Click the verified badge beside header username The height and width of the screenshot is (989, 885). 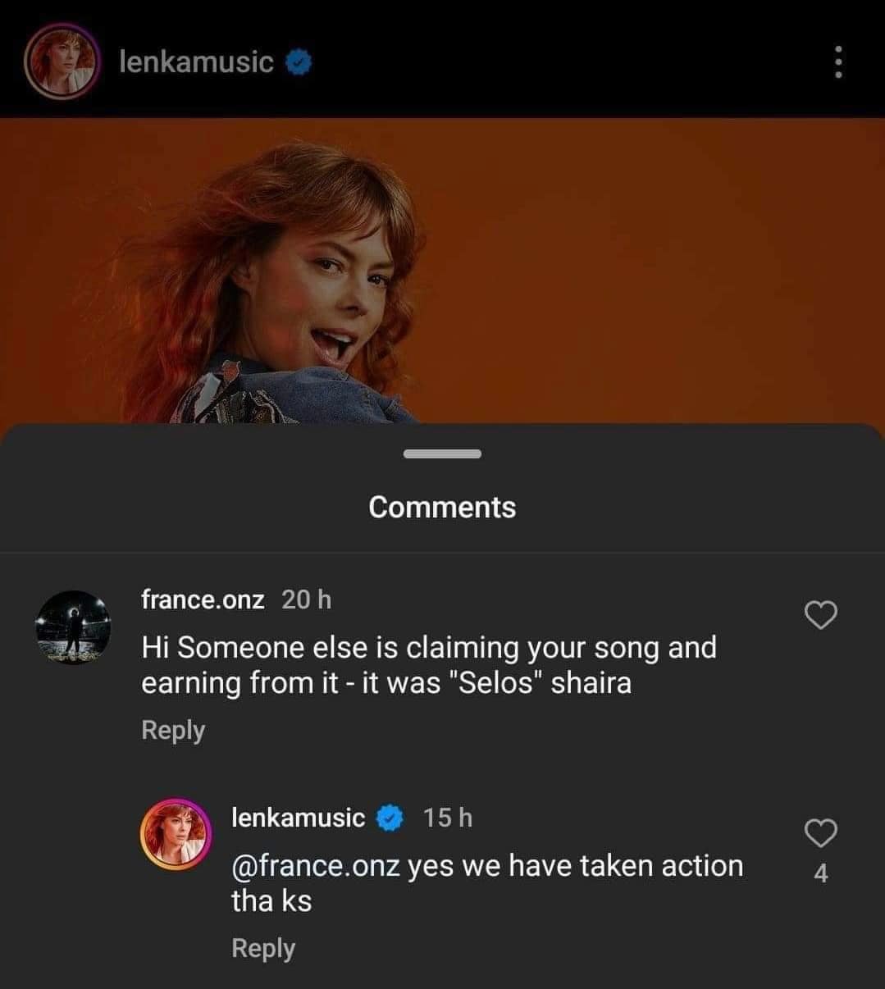coord(299,62)
